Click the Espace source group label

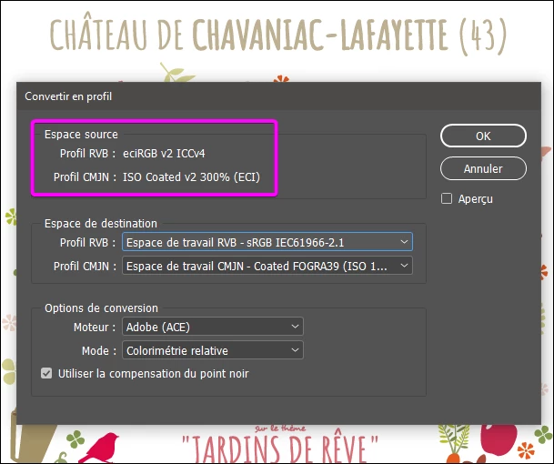(81, 135)
